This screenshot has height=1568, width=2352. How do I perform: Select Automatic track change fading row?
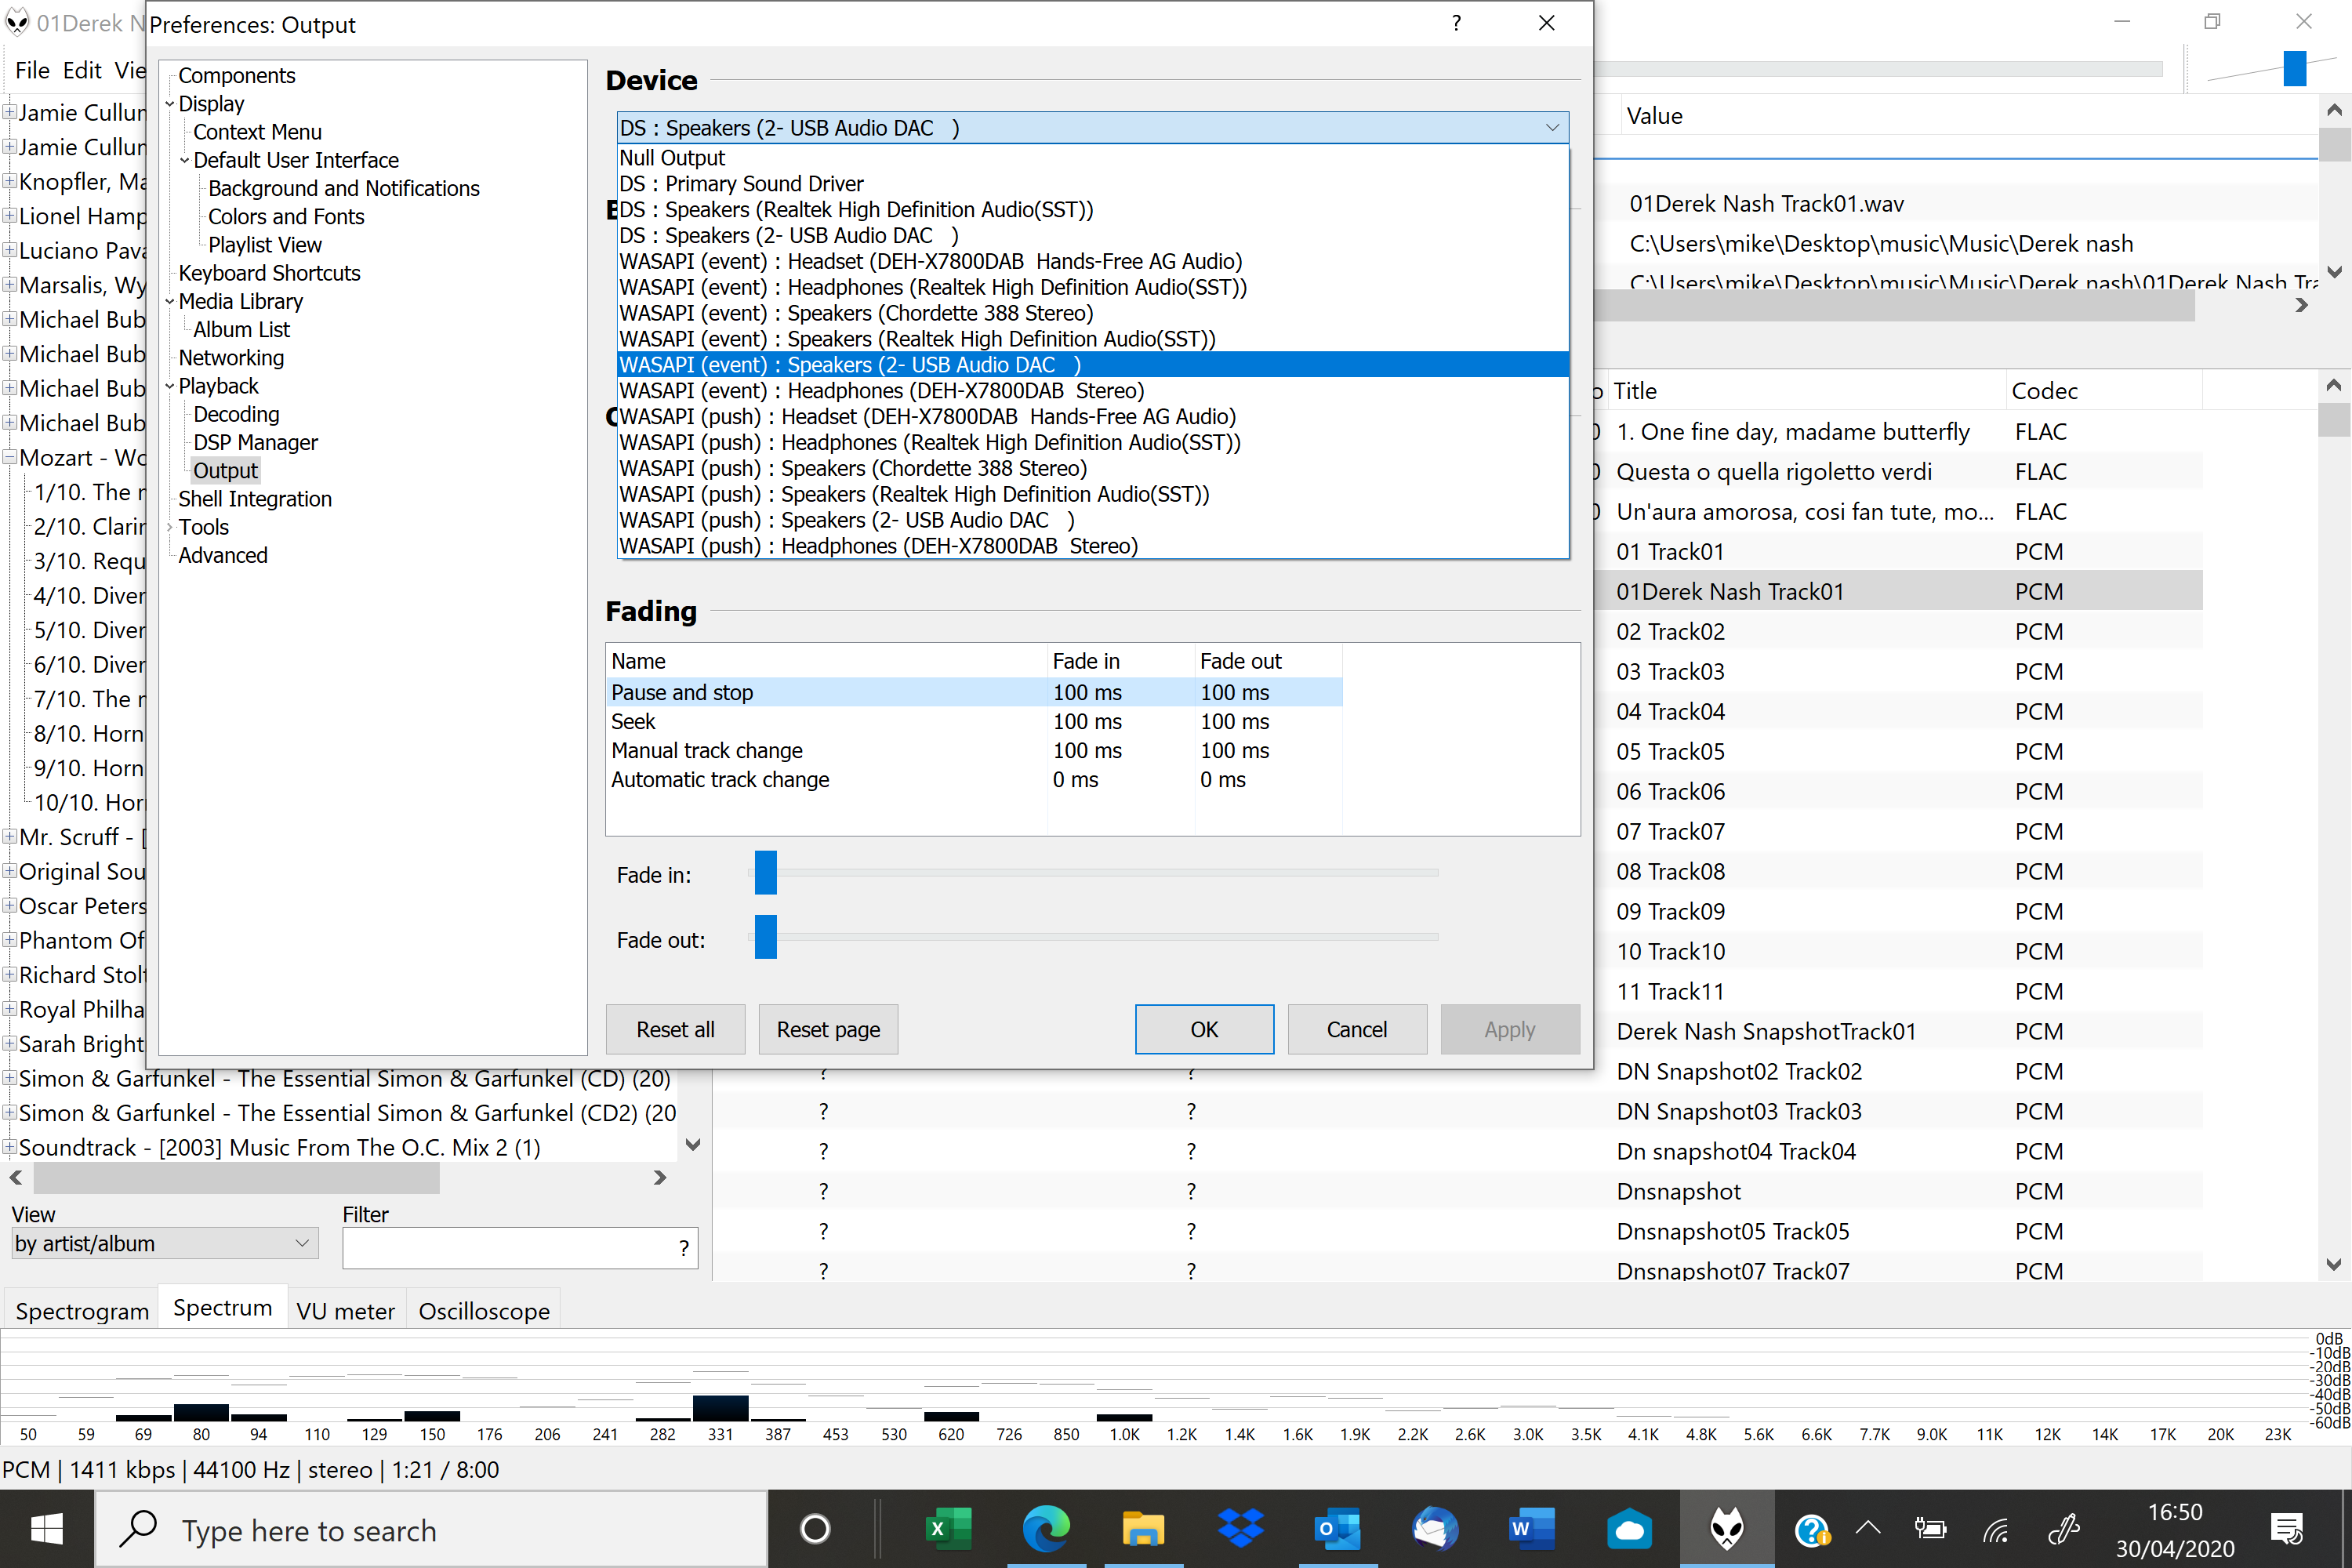(975, 779)
